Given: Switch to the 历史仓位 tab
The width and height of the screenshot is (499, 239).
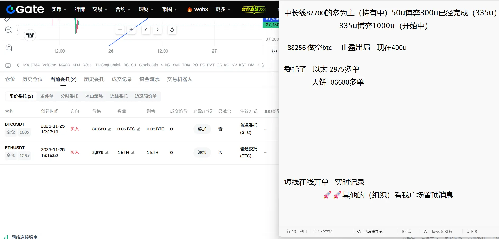Looking at the screenshot, I should 33,79.
